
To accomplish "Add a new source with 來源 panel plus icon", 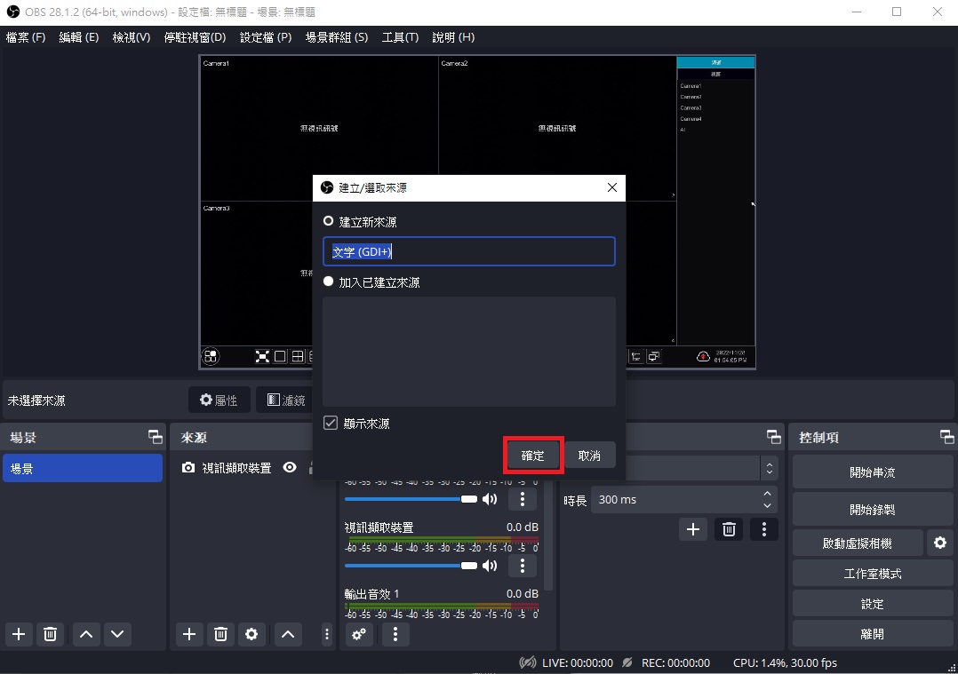I will click(189, 634).
